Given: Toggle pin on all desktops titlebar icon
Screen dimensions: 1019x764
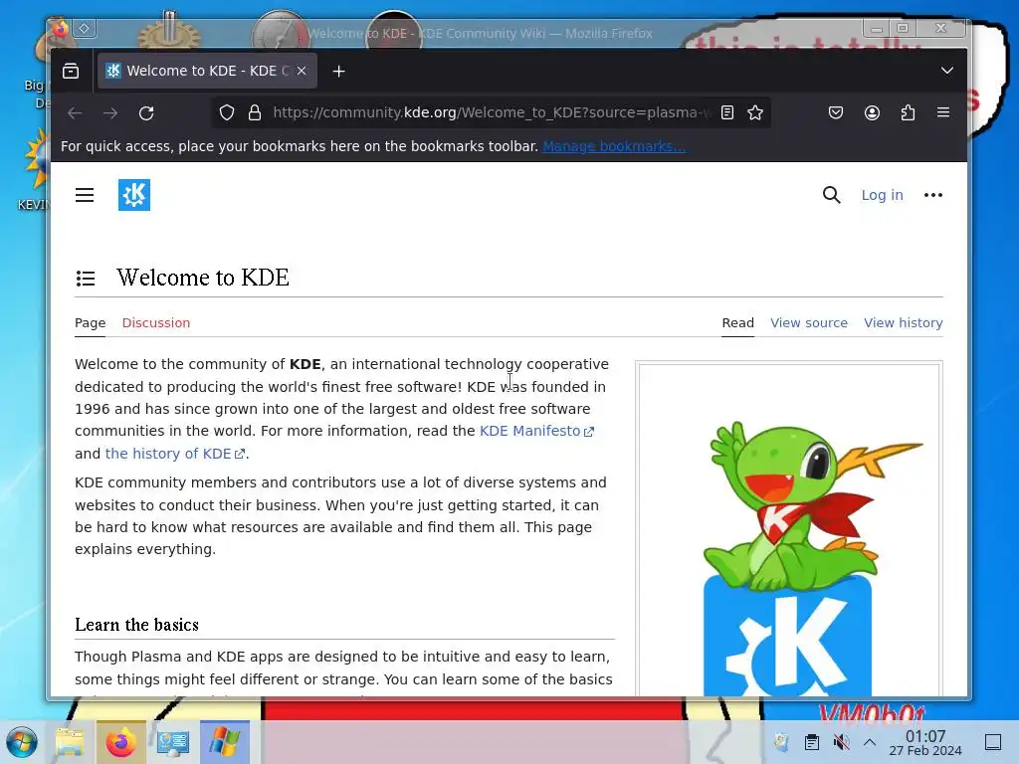Looking at the screenshot, I should coord(85,28).
